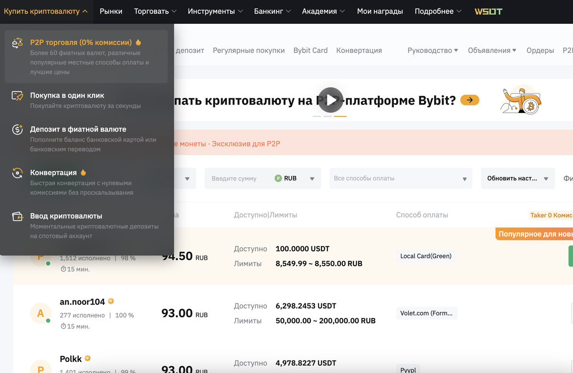Click Volet.com payment method tag
This screenshot has height=373, width=573.
pos(426,313)
